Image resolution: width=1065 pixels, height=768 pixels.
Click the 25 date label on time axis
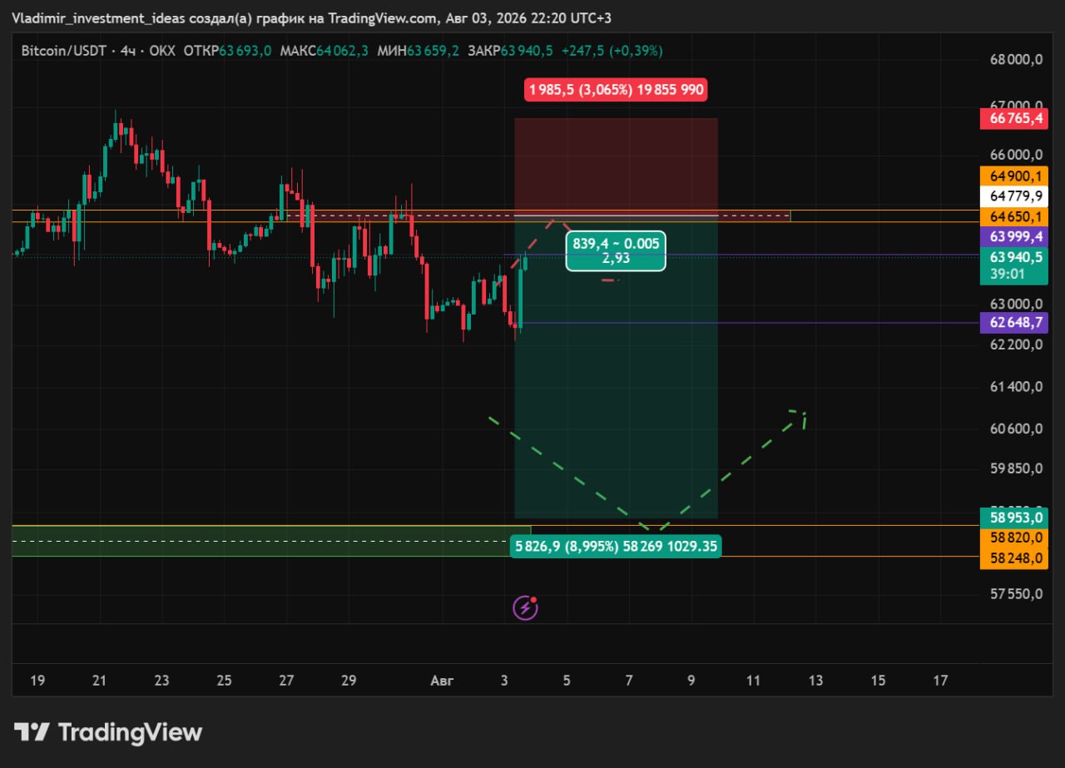point(224,681)
